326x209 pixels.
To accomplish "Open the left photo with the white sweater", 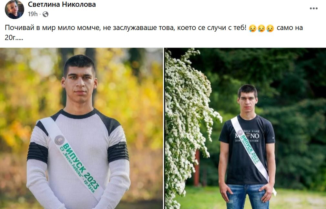I will coord(81,128).
